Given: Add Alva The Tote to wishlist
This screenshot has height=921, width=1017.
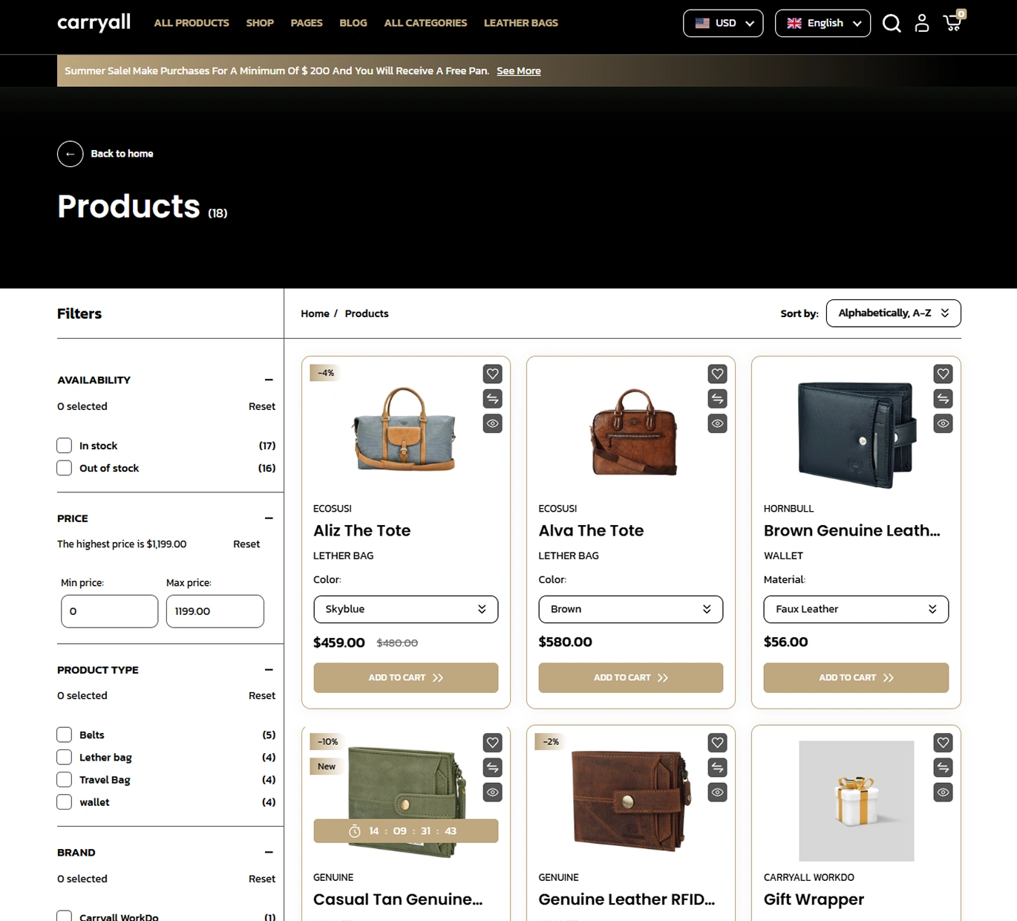Looking at the screenshot, I should pos(717,374).
